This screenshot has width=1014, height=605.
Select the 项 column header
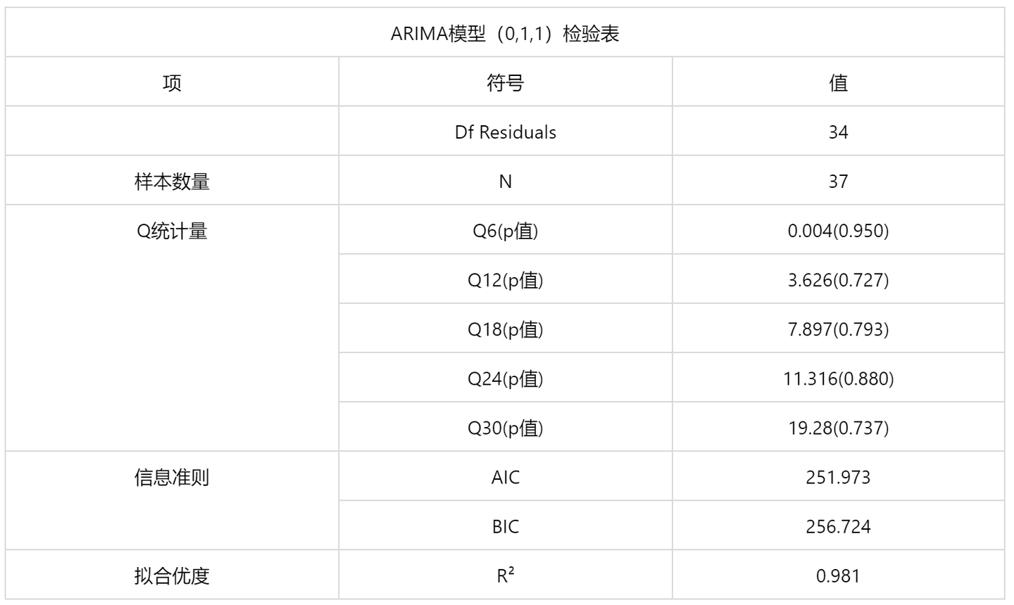coord(172,83)
